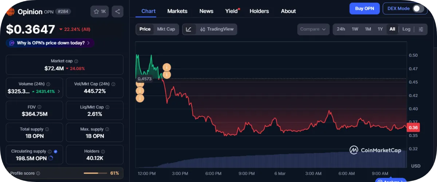The width and height of the screenshot is (437, 182).
Task: Click the $0.3647 price value
Action: pyautogui.click(x=31, y=29)
